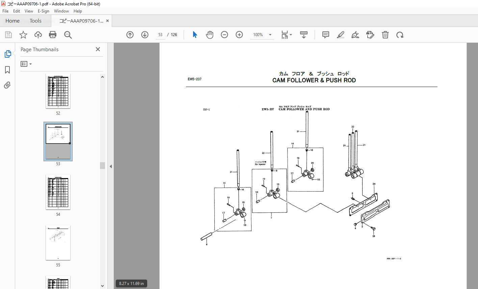The width and height of the screenshot is (478, 289).
Task: Open thumbnail options menu dropdown
Action: point(26,64)
